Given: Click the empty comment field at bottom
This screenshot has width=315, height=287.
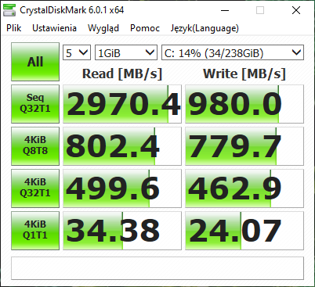Looking at the screenshot, I should click(x=157, y=268).
